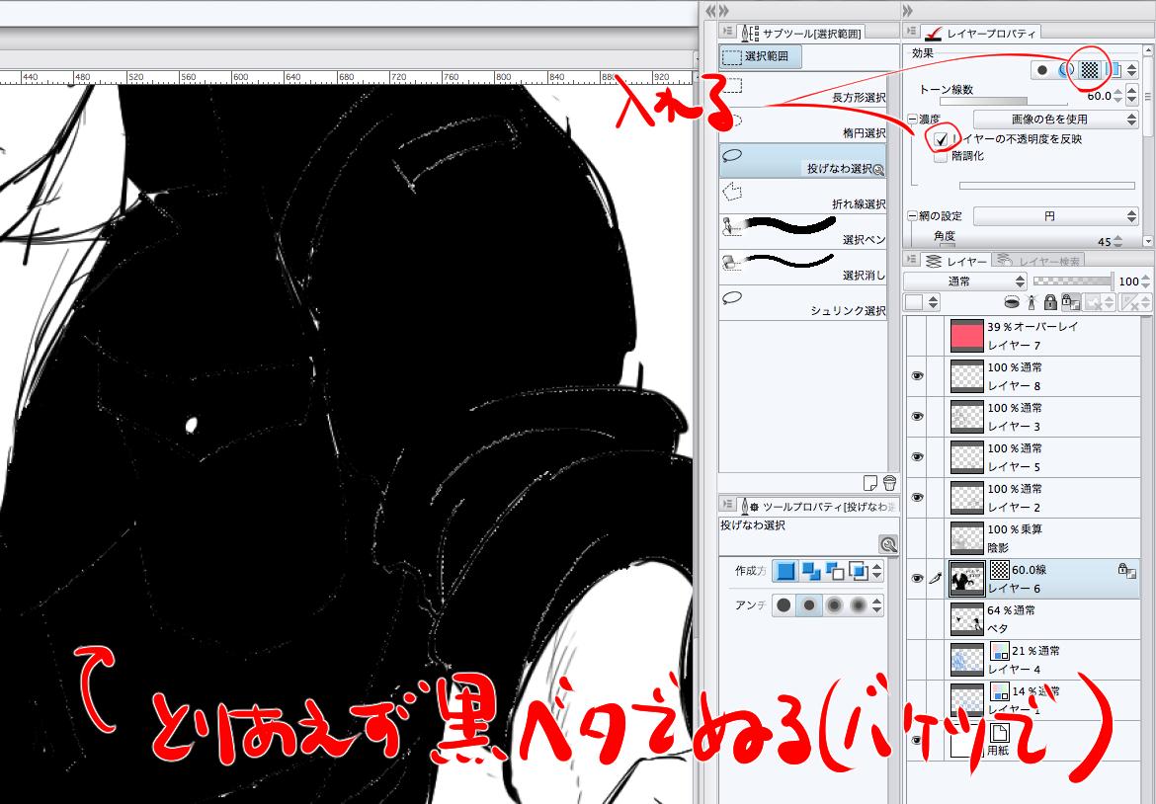Image resolution: width=1156 pixels, height=804 pixels.
Task: Switch to the レイヤー検索 tab
Action: 1038,261
